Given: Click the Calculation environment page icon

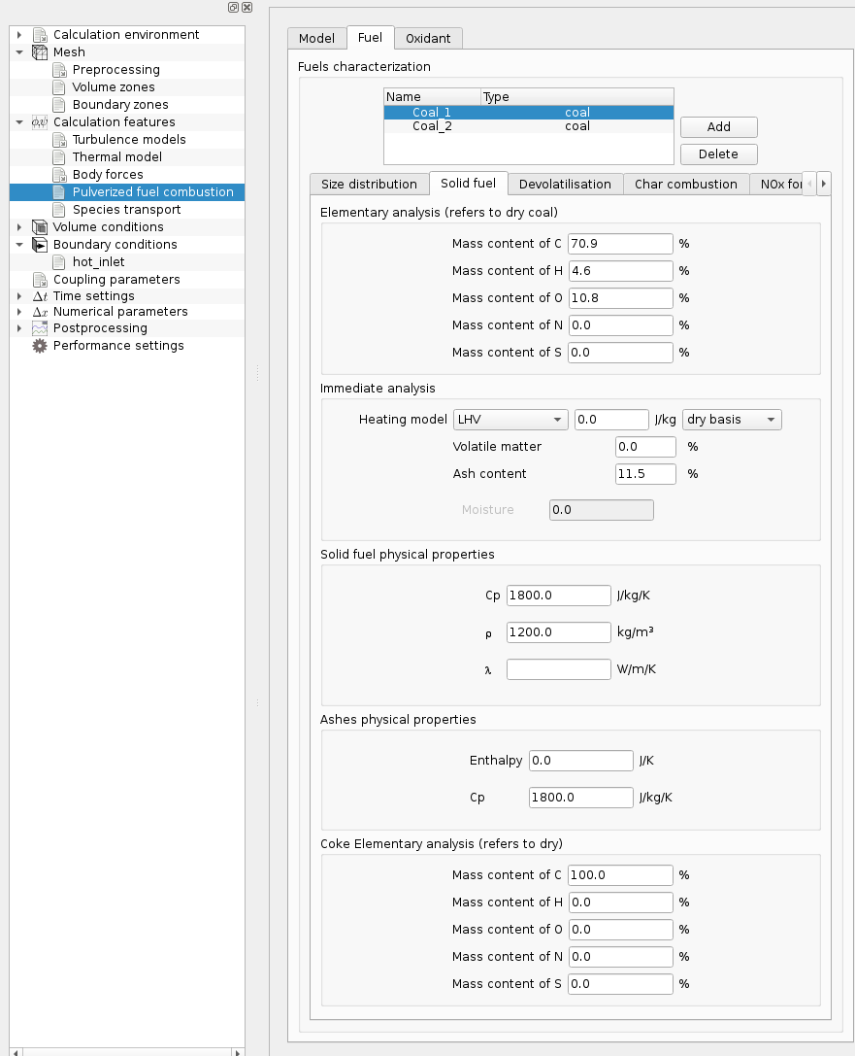Looking at the screenshot, I should pyautogui.click(x=40, y=34).
